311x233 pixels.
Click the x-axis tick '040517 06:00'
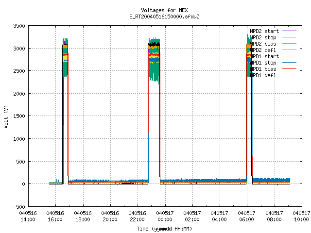247,216
